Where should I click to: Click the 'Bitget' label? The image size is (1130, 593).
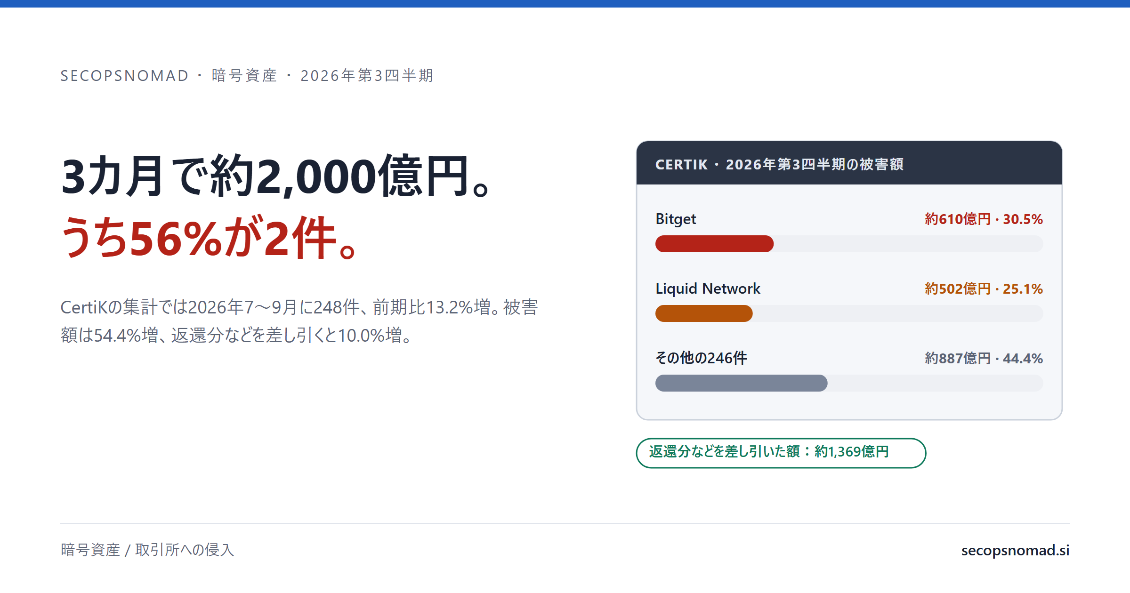tap(676, 219)
